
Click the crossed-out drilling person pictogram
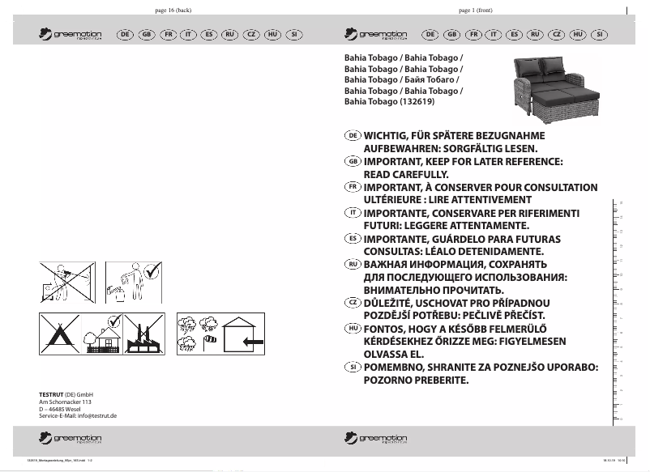click(x=66, y=282)
